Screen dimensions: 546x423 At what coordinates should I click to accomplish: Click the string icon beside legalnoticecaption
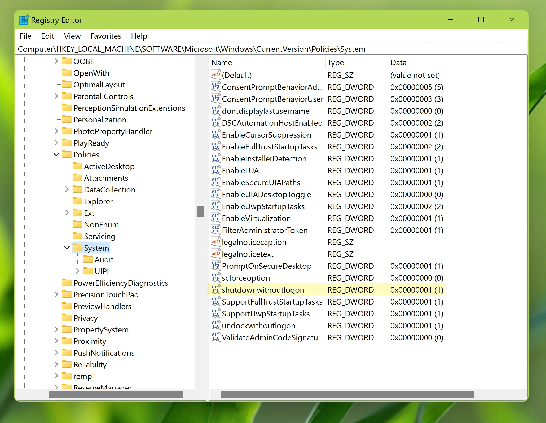coord(216,242)
